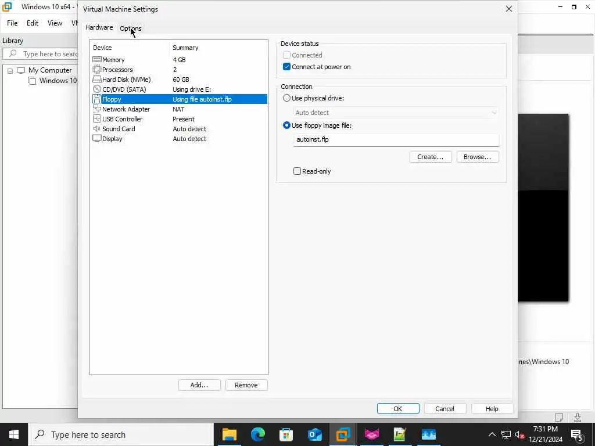Click the Hard Disk (NVMe) icon
Image resolution: width=595 pixels, height=446 pixels.
click(97, 79)
